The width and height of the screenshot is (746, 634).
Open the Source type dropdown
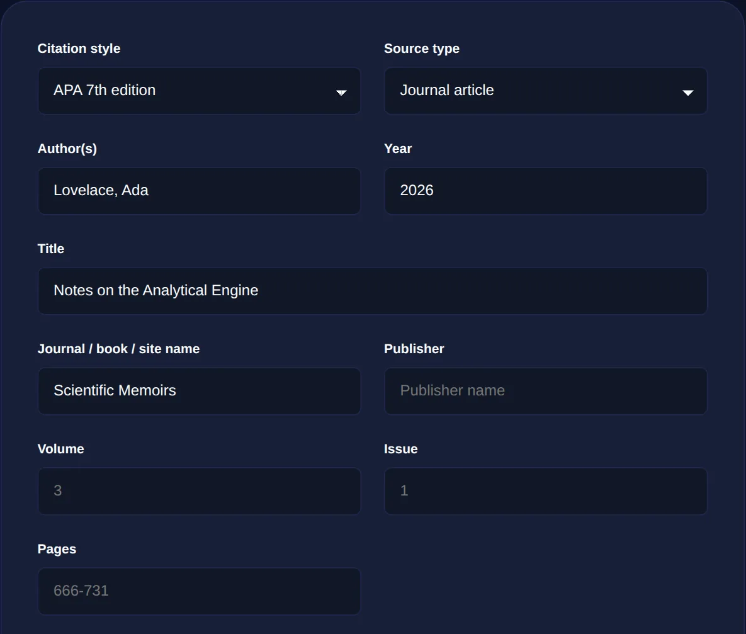pyautogui.click(x=545, y=91)
